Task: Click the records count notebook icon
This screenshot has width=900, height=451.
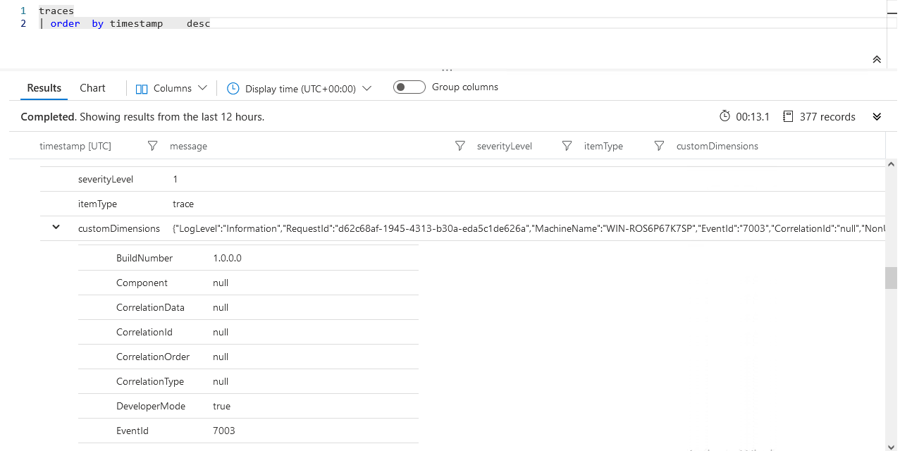Action: coord(788,116)
